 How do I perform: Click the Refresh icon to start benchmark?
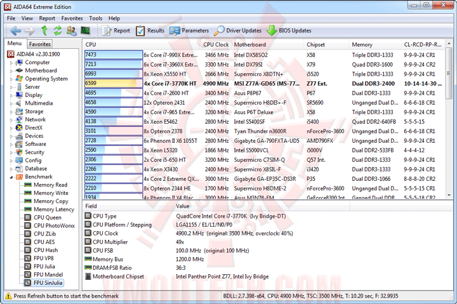(58, 30)
